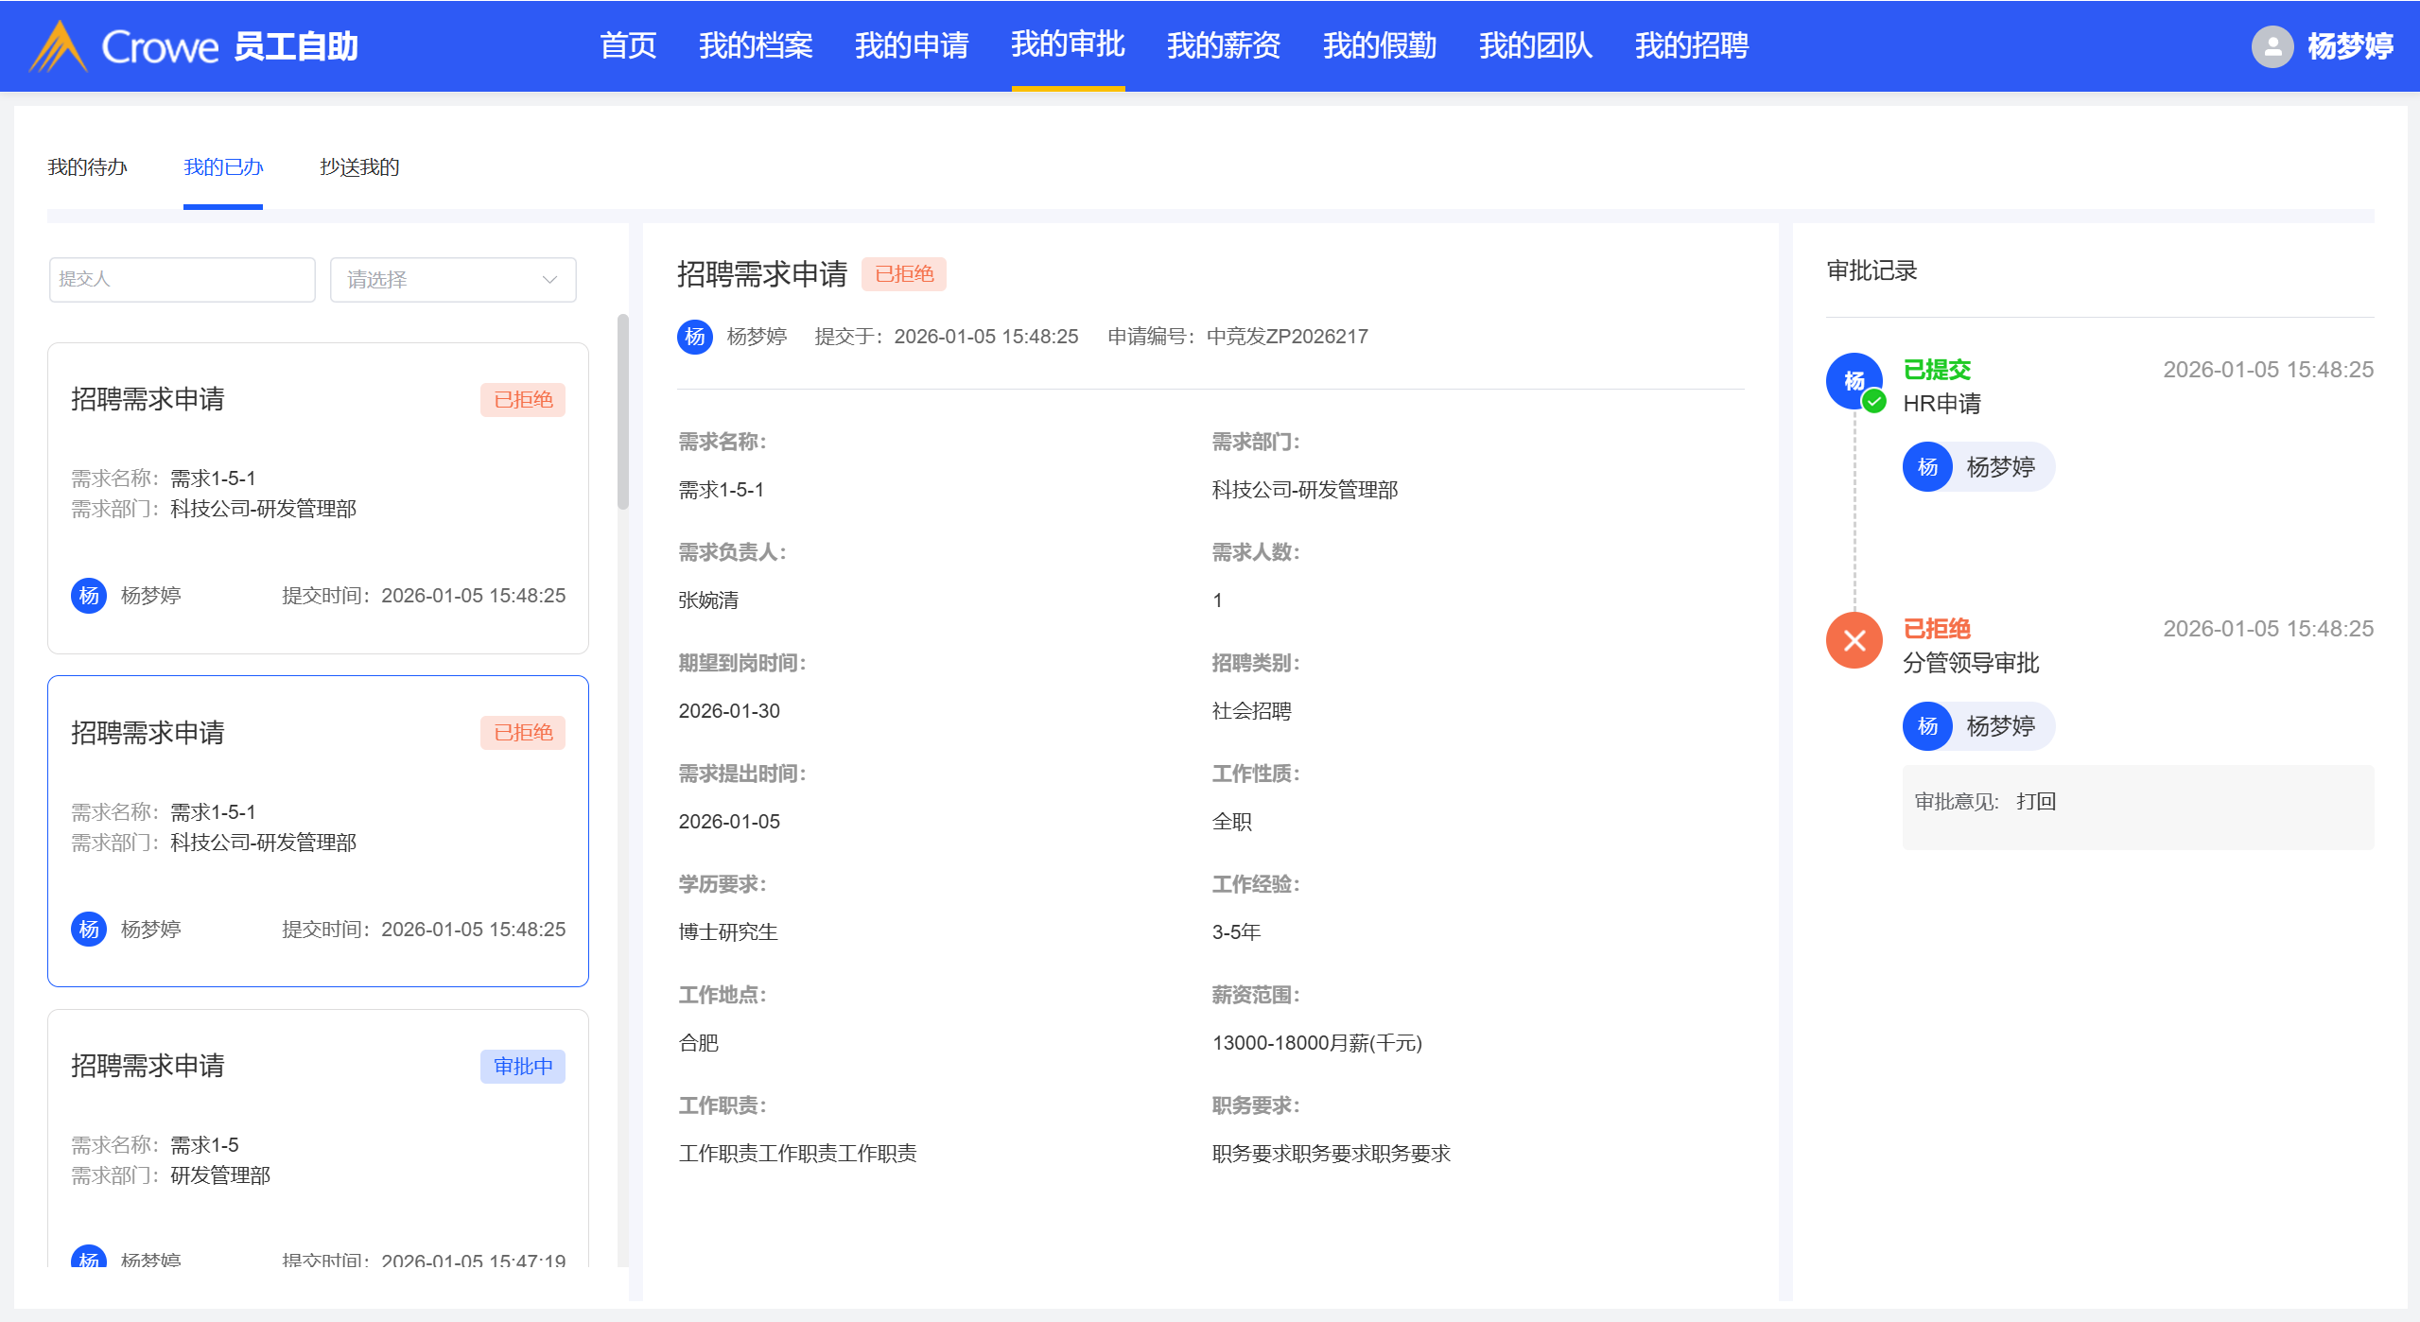Click submitter avatar in first request card

[89, 596]
